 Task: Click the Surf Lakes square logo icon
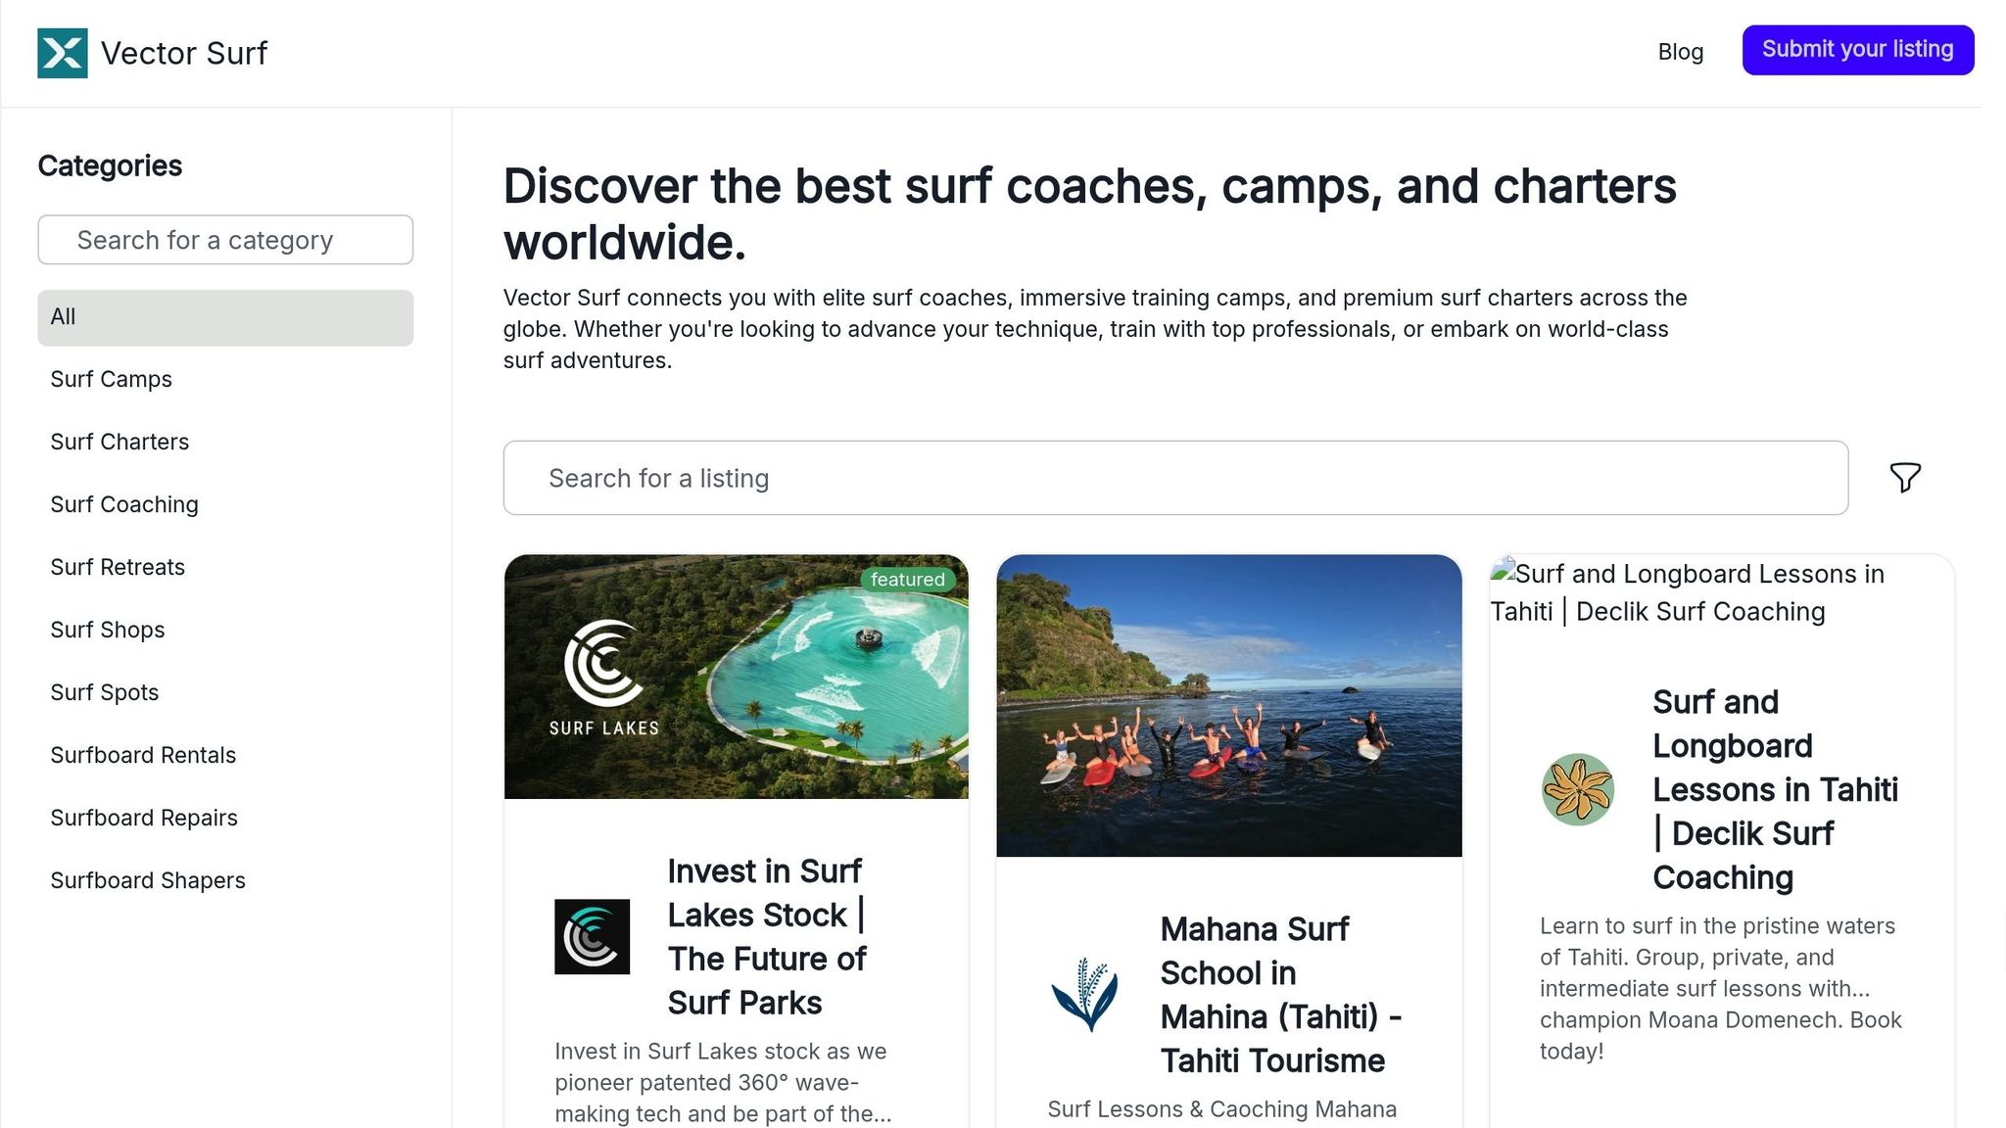(x=592, y=937)
